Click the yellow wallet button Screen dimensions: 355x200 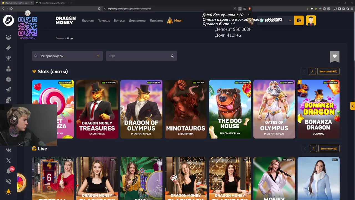pyautogui.click(x=299, y=20)
